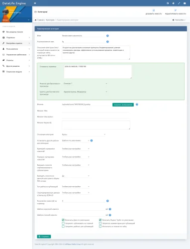Click the 'Сохранить' button
The image size is (190, 249).
click(x=44, y=237)
